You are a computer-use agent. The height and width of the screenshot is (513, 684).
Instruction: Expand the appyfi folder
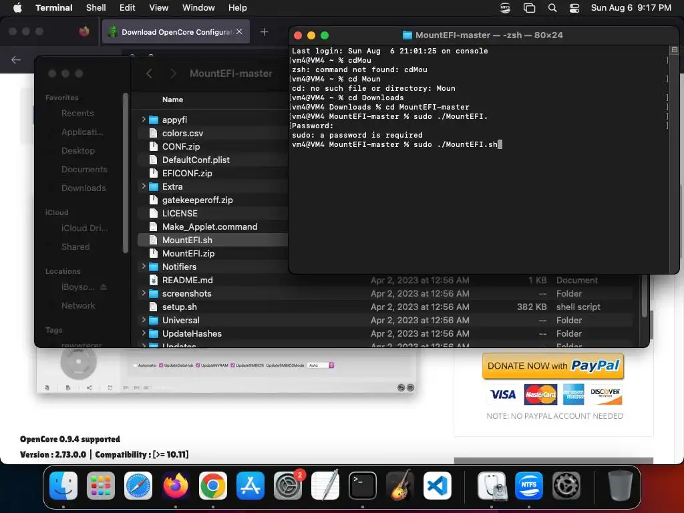click(x=144, y=119)
